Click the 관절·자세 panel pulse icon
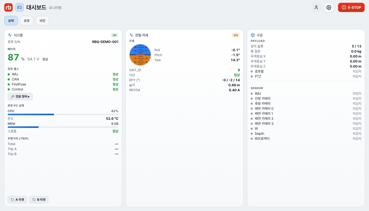The width and height of the screenshot is (369, 211). [x=131, y=35]
